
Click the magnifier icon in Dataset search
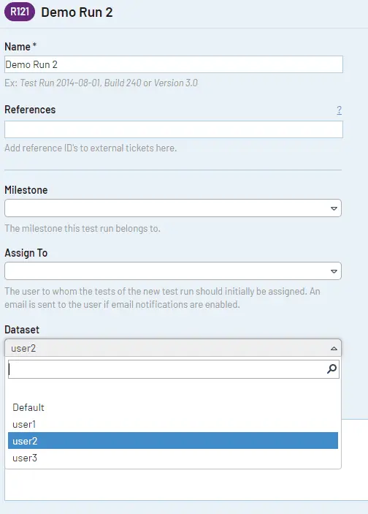[x=331, y=369]
